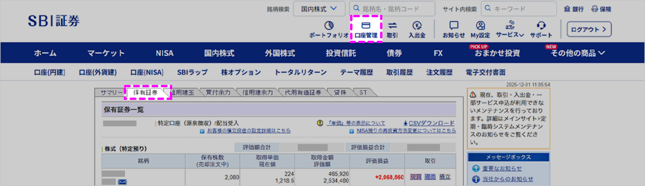This screenshot has width=645, height=186.
Task: Click the 現売 link in the stock row
Action: click(430, 177)
